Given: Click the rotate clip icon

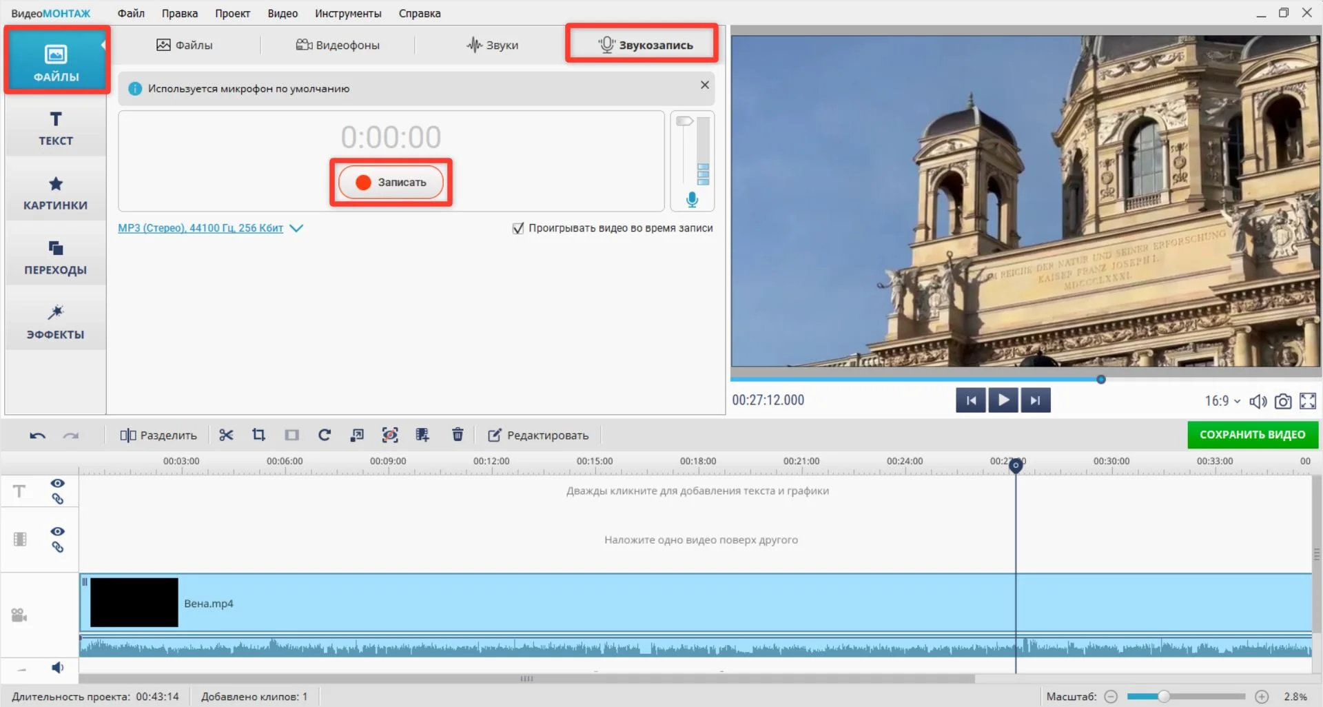Looking at the screenshot, I should pos(325,435).
